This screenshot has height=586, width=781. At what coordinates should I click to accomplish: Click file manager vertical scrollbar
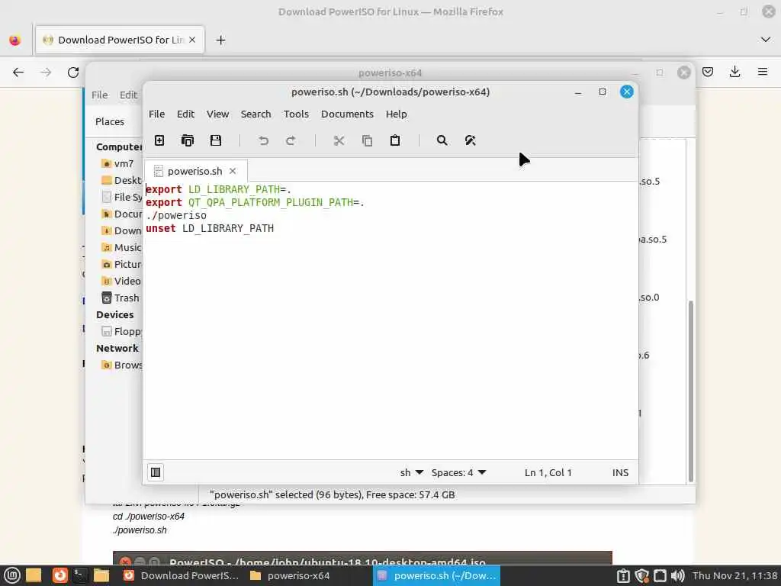pyautogui.click(x=690, y=390)
